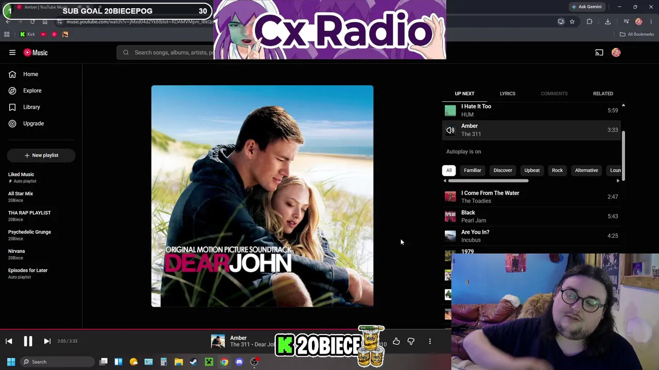659x370 pixels.
Task: Pause the playing song
Action: pyautogui.click(x=28, y=341)
